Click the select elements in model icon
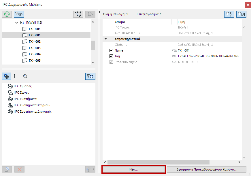251x176 pixels. 78,14
